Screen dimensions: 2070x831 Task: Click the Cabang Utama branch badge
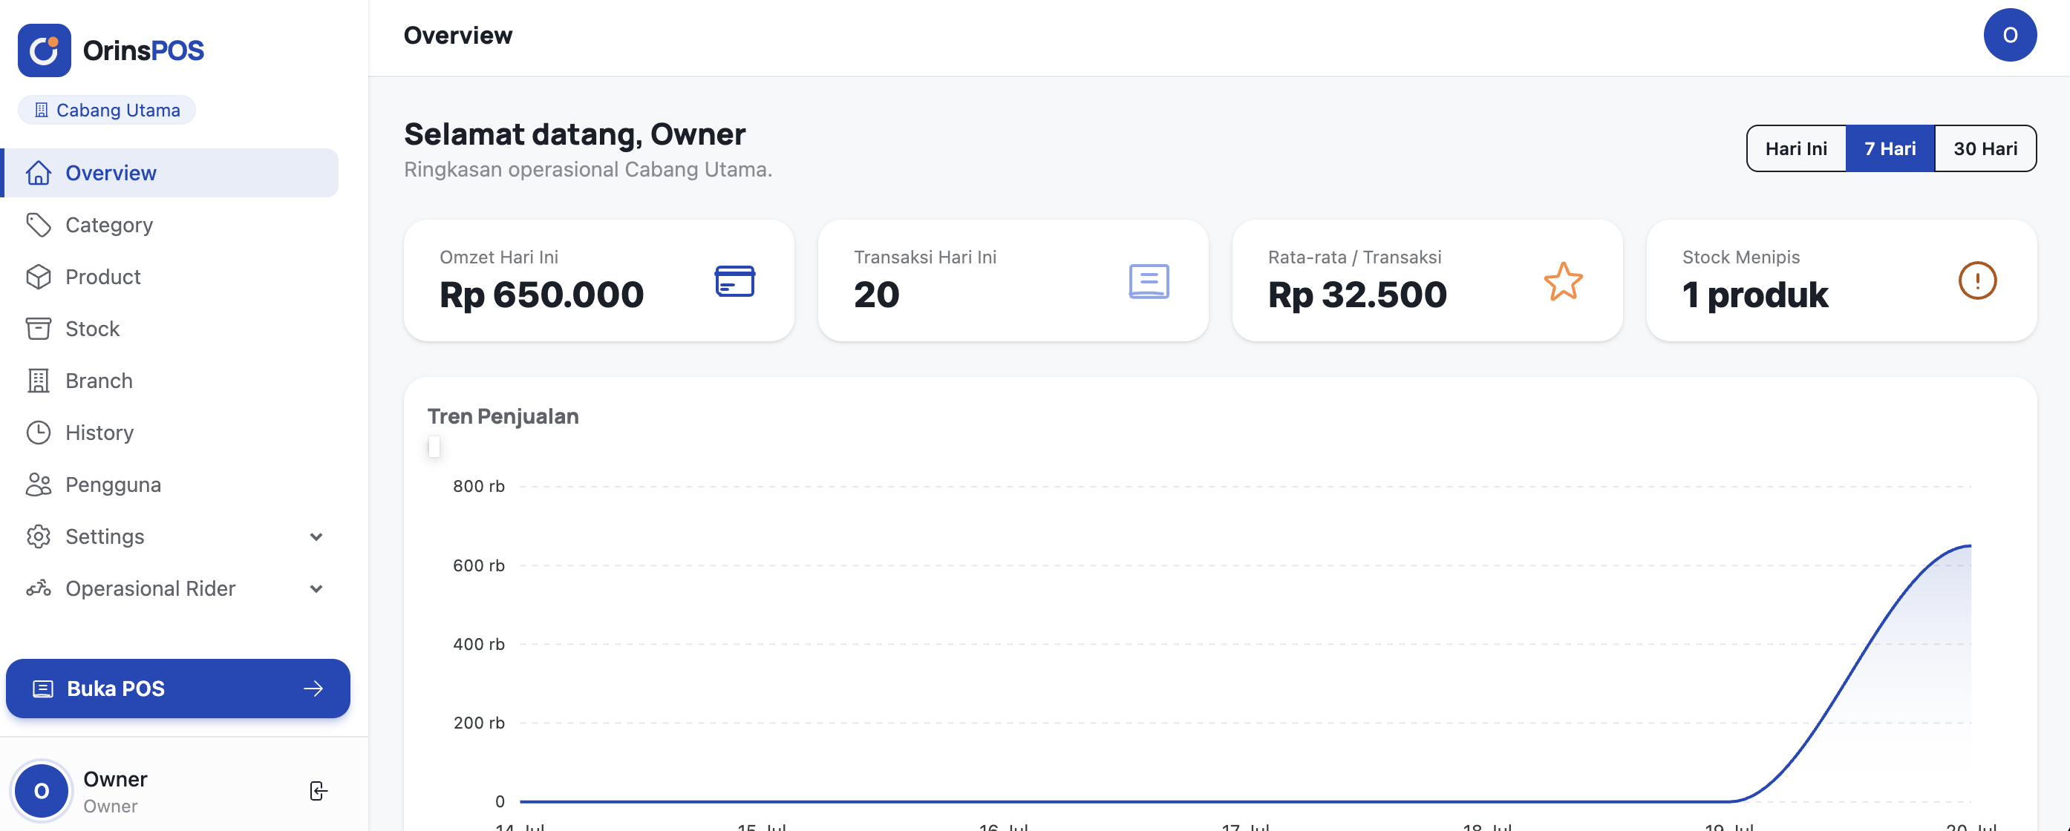[107, 110]
